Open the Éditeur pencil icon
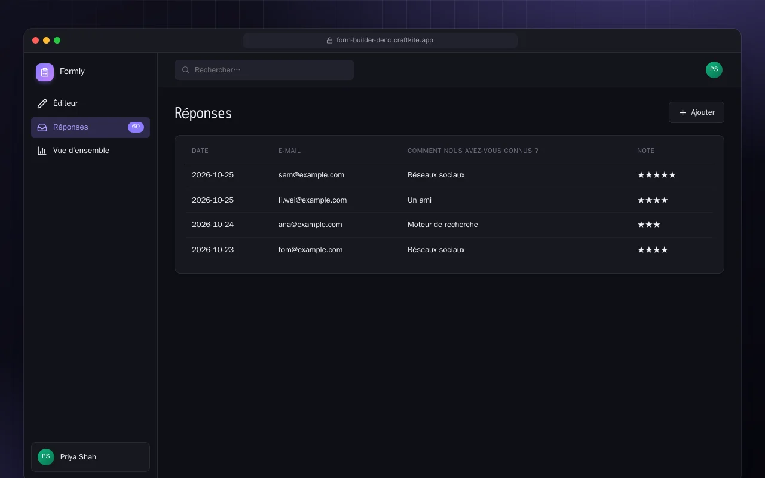Viewport: 765px width, 478px height. pyautogui.click(x=42, y=103)
